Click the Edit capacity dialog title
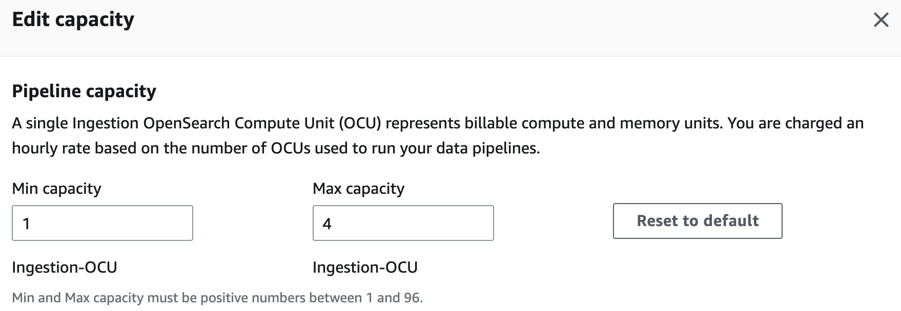 click(74, 19)
